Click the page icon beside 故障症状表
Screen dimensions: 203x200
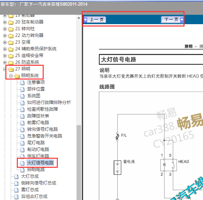point(23,116)
